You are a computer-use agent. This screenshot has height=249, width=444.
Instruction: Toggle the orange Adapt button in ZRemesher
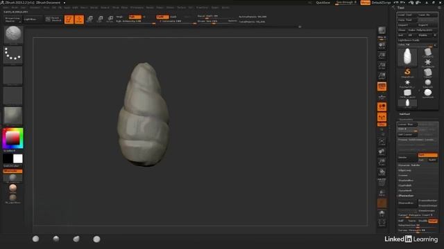tap(433, 221)
